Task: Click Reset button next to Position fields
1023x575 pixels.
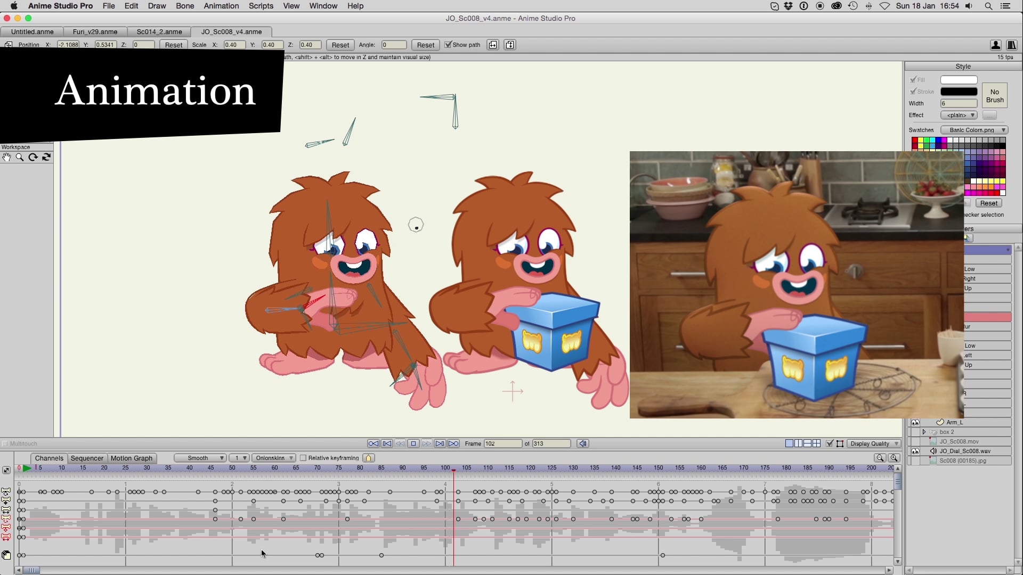Action: click(174, 45)
